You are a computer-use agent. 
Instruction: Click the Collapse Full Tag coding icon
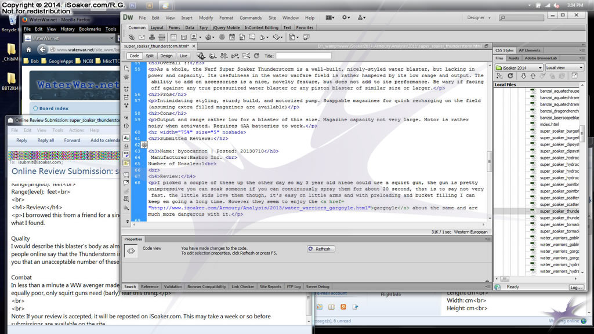pos(126,89)
